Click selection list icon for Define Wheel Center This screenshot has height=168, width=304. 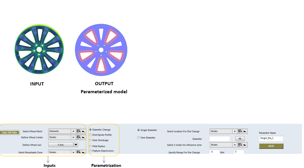(78, 137)
